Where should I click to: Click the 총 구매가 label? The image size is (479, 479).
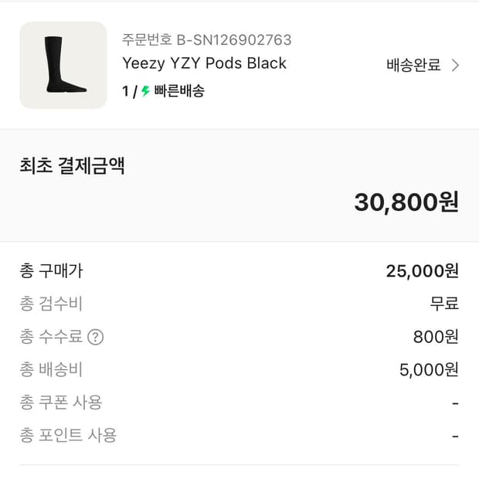coord(51,271)
